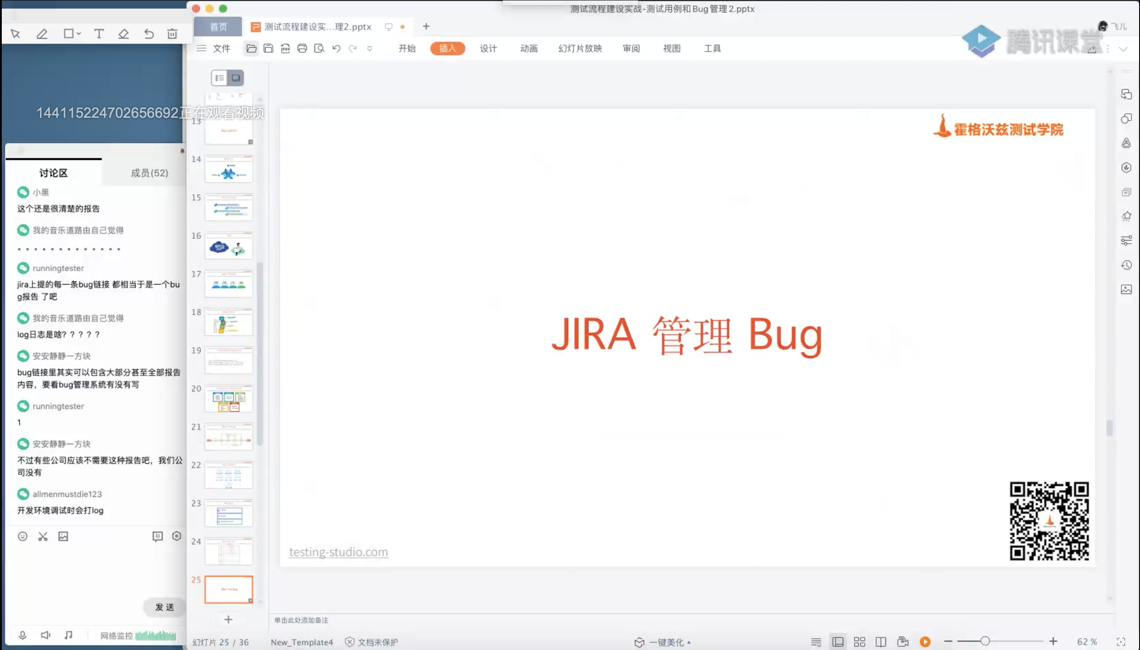Export the presentation as PDF
1140x650 pixels.
click(x=286, y=48)
